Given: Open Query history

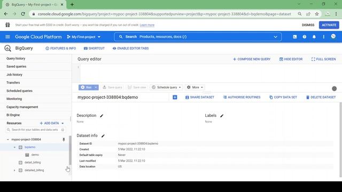Looking at the screenshot, I should 15,59.
